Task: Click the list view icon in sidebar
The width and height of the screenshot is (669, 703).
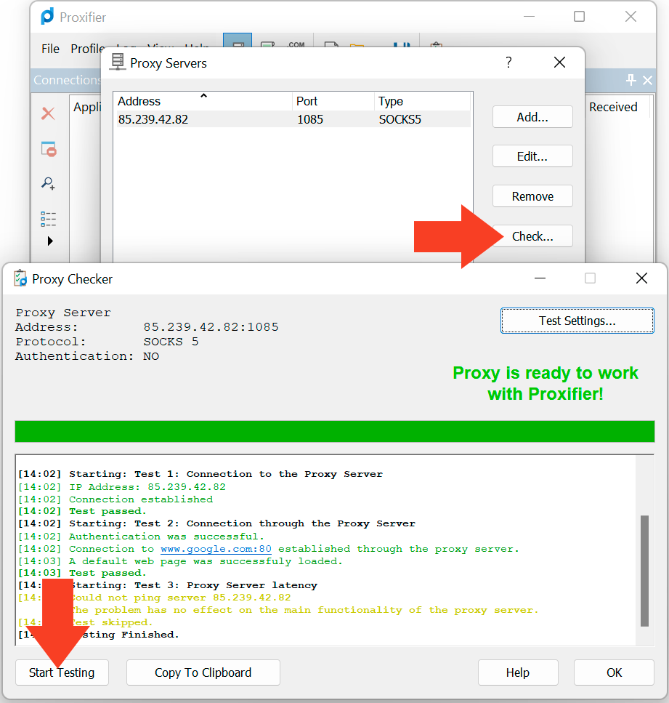Action: [48, 218]
